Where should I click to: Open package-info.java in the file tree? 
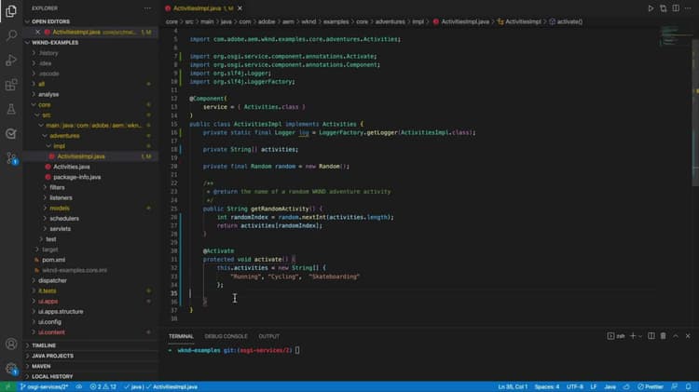click(x=76, y=177)
